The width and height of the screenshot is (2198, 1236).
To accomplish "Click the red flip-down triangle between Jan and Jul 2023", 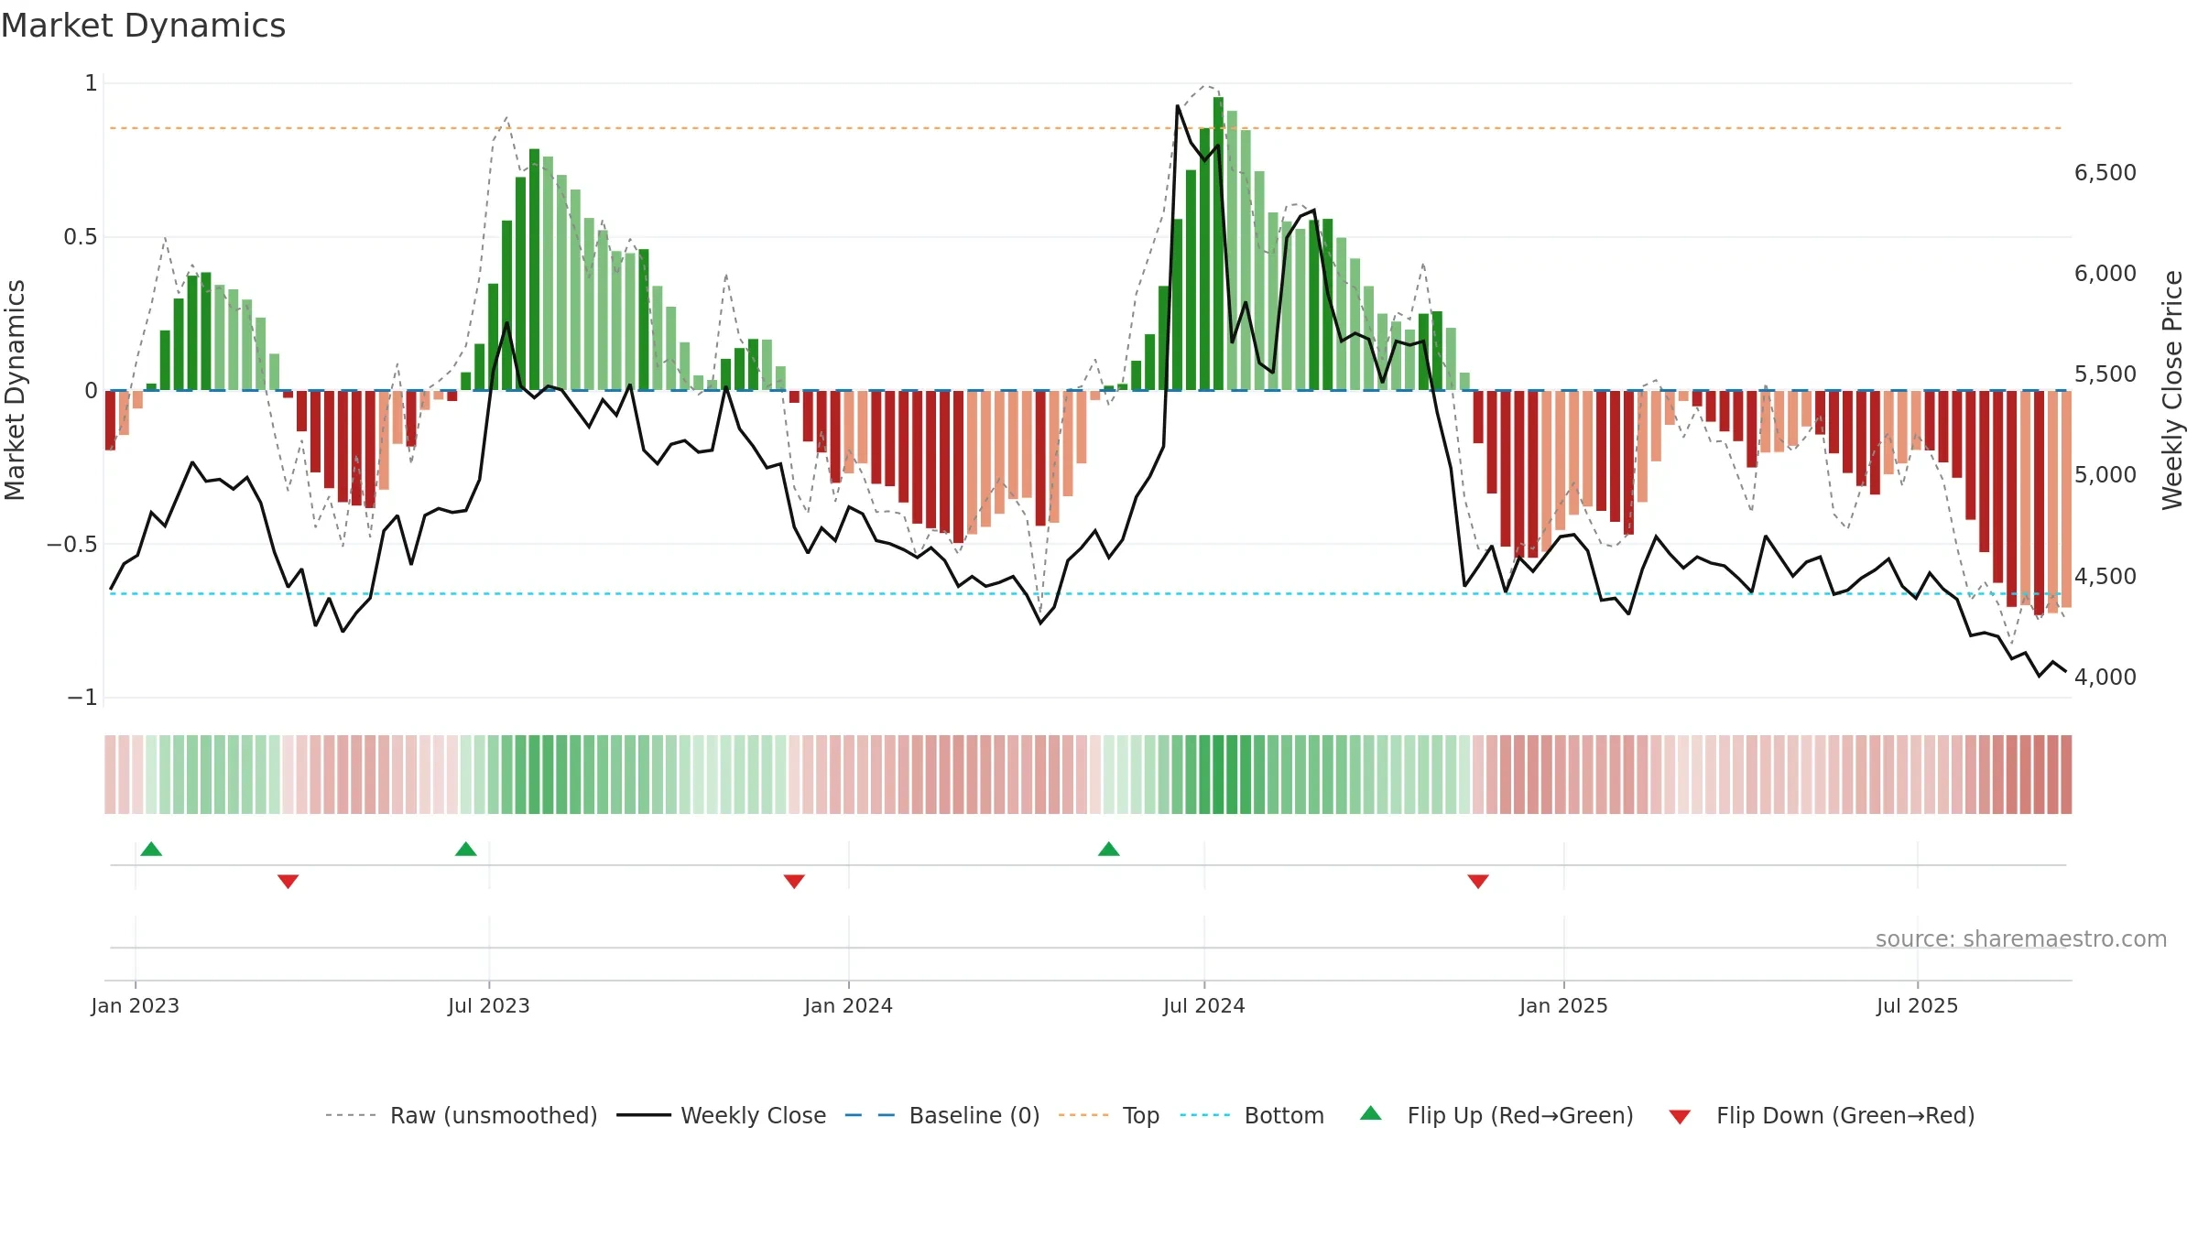I will (288, 881).
